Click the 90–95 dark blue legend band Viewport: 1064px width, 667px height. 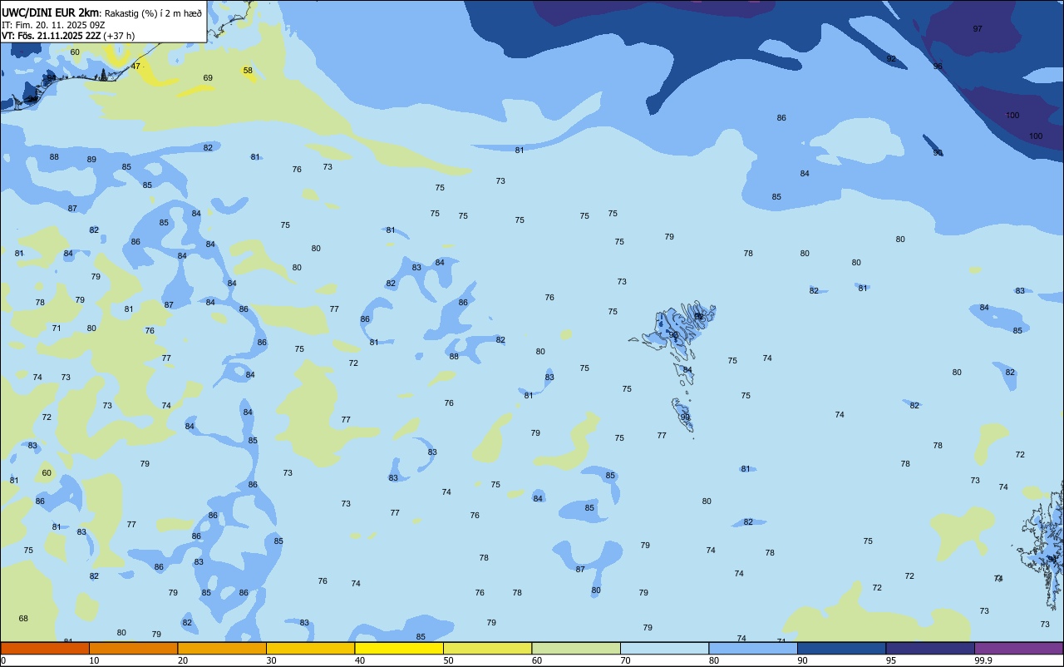pyautogui.click(x=841, y=648)
